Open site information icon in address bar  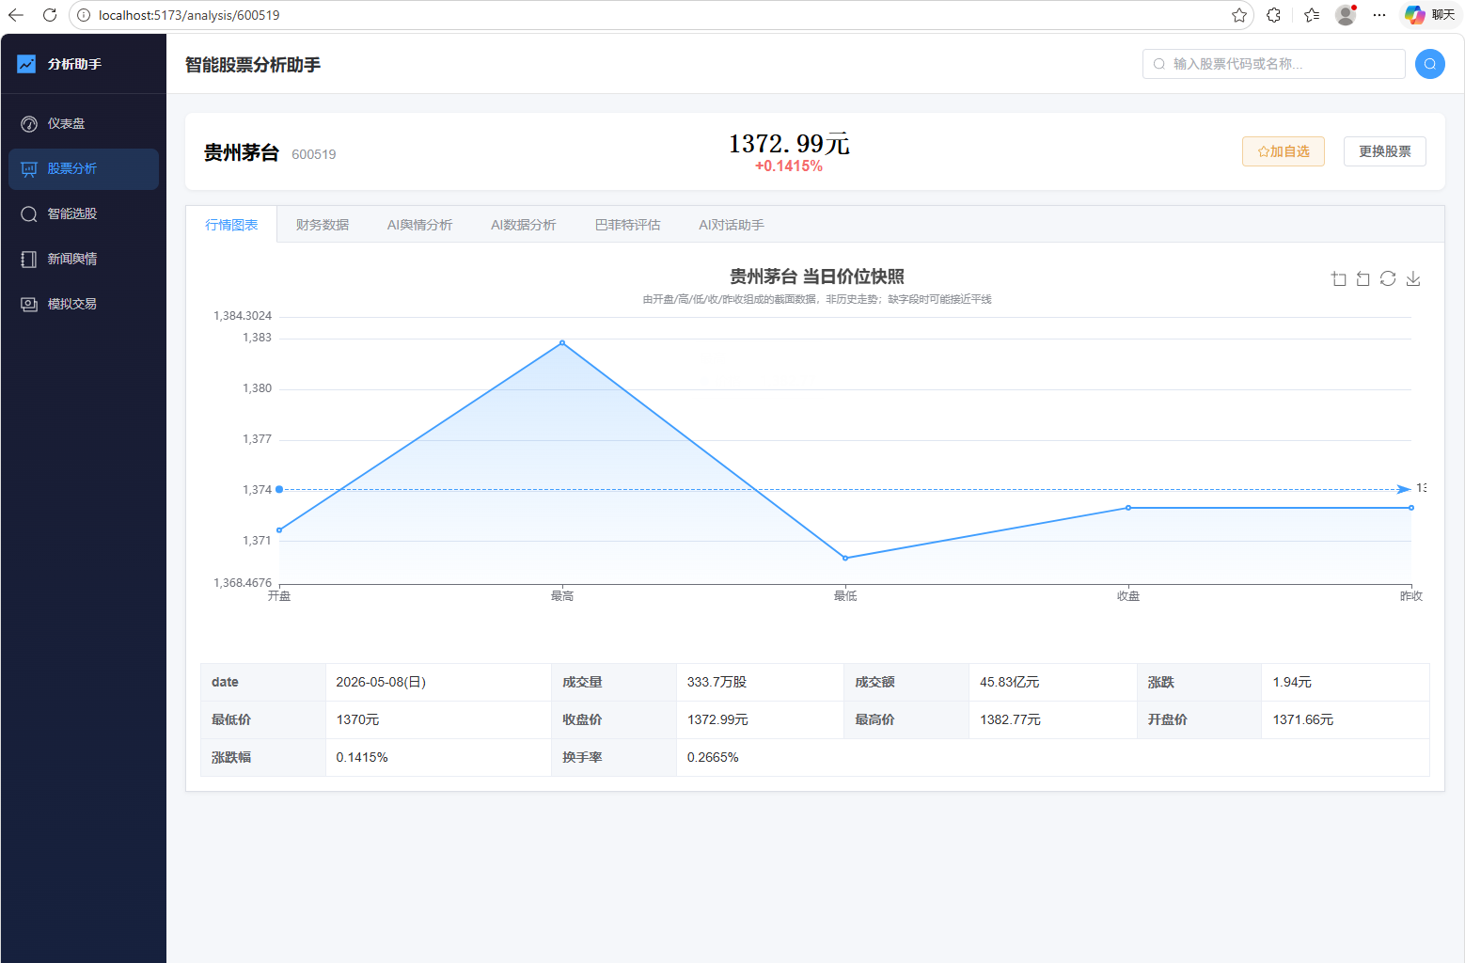click(84, 15)
